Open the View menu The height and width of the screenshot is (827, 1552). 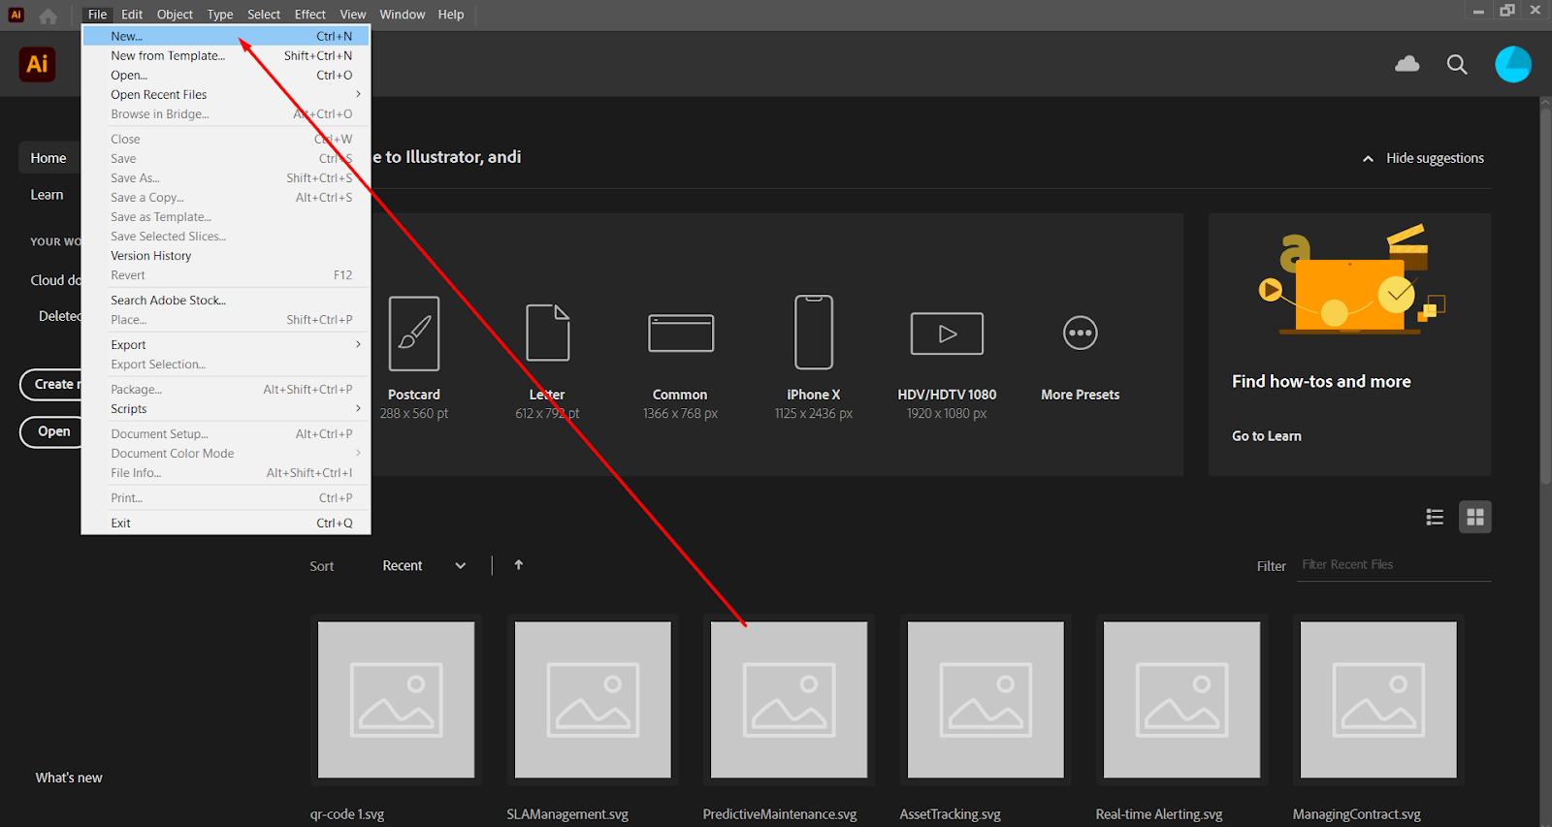353,15
